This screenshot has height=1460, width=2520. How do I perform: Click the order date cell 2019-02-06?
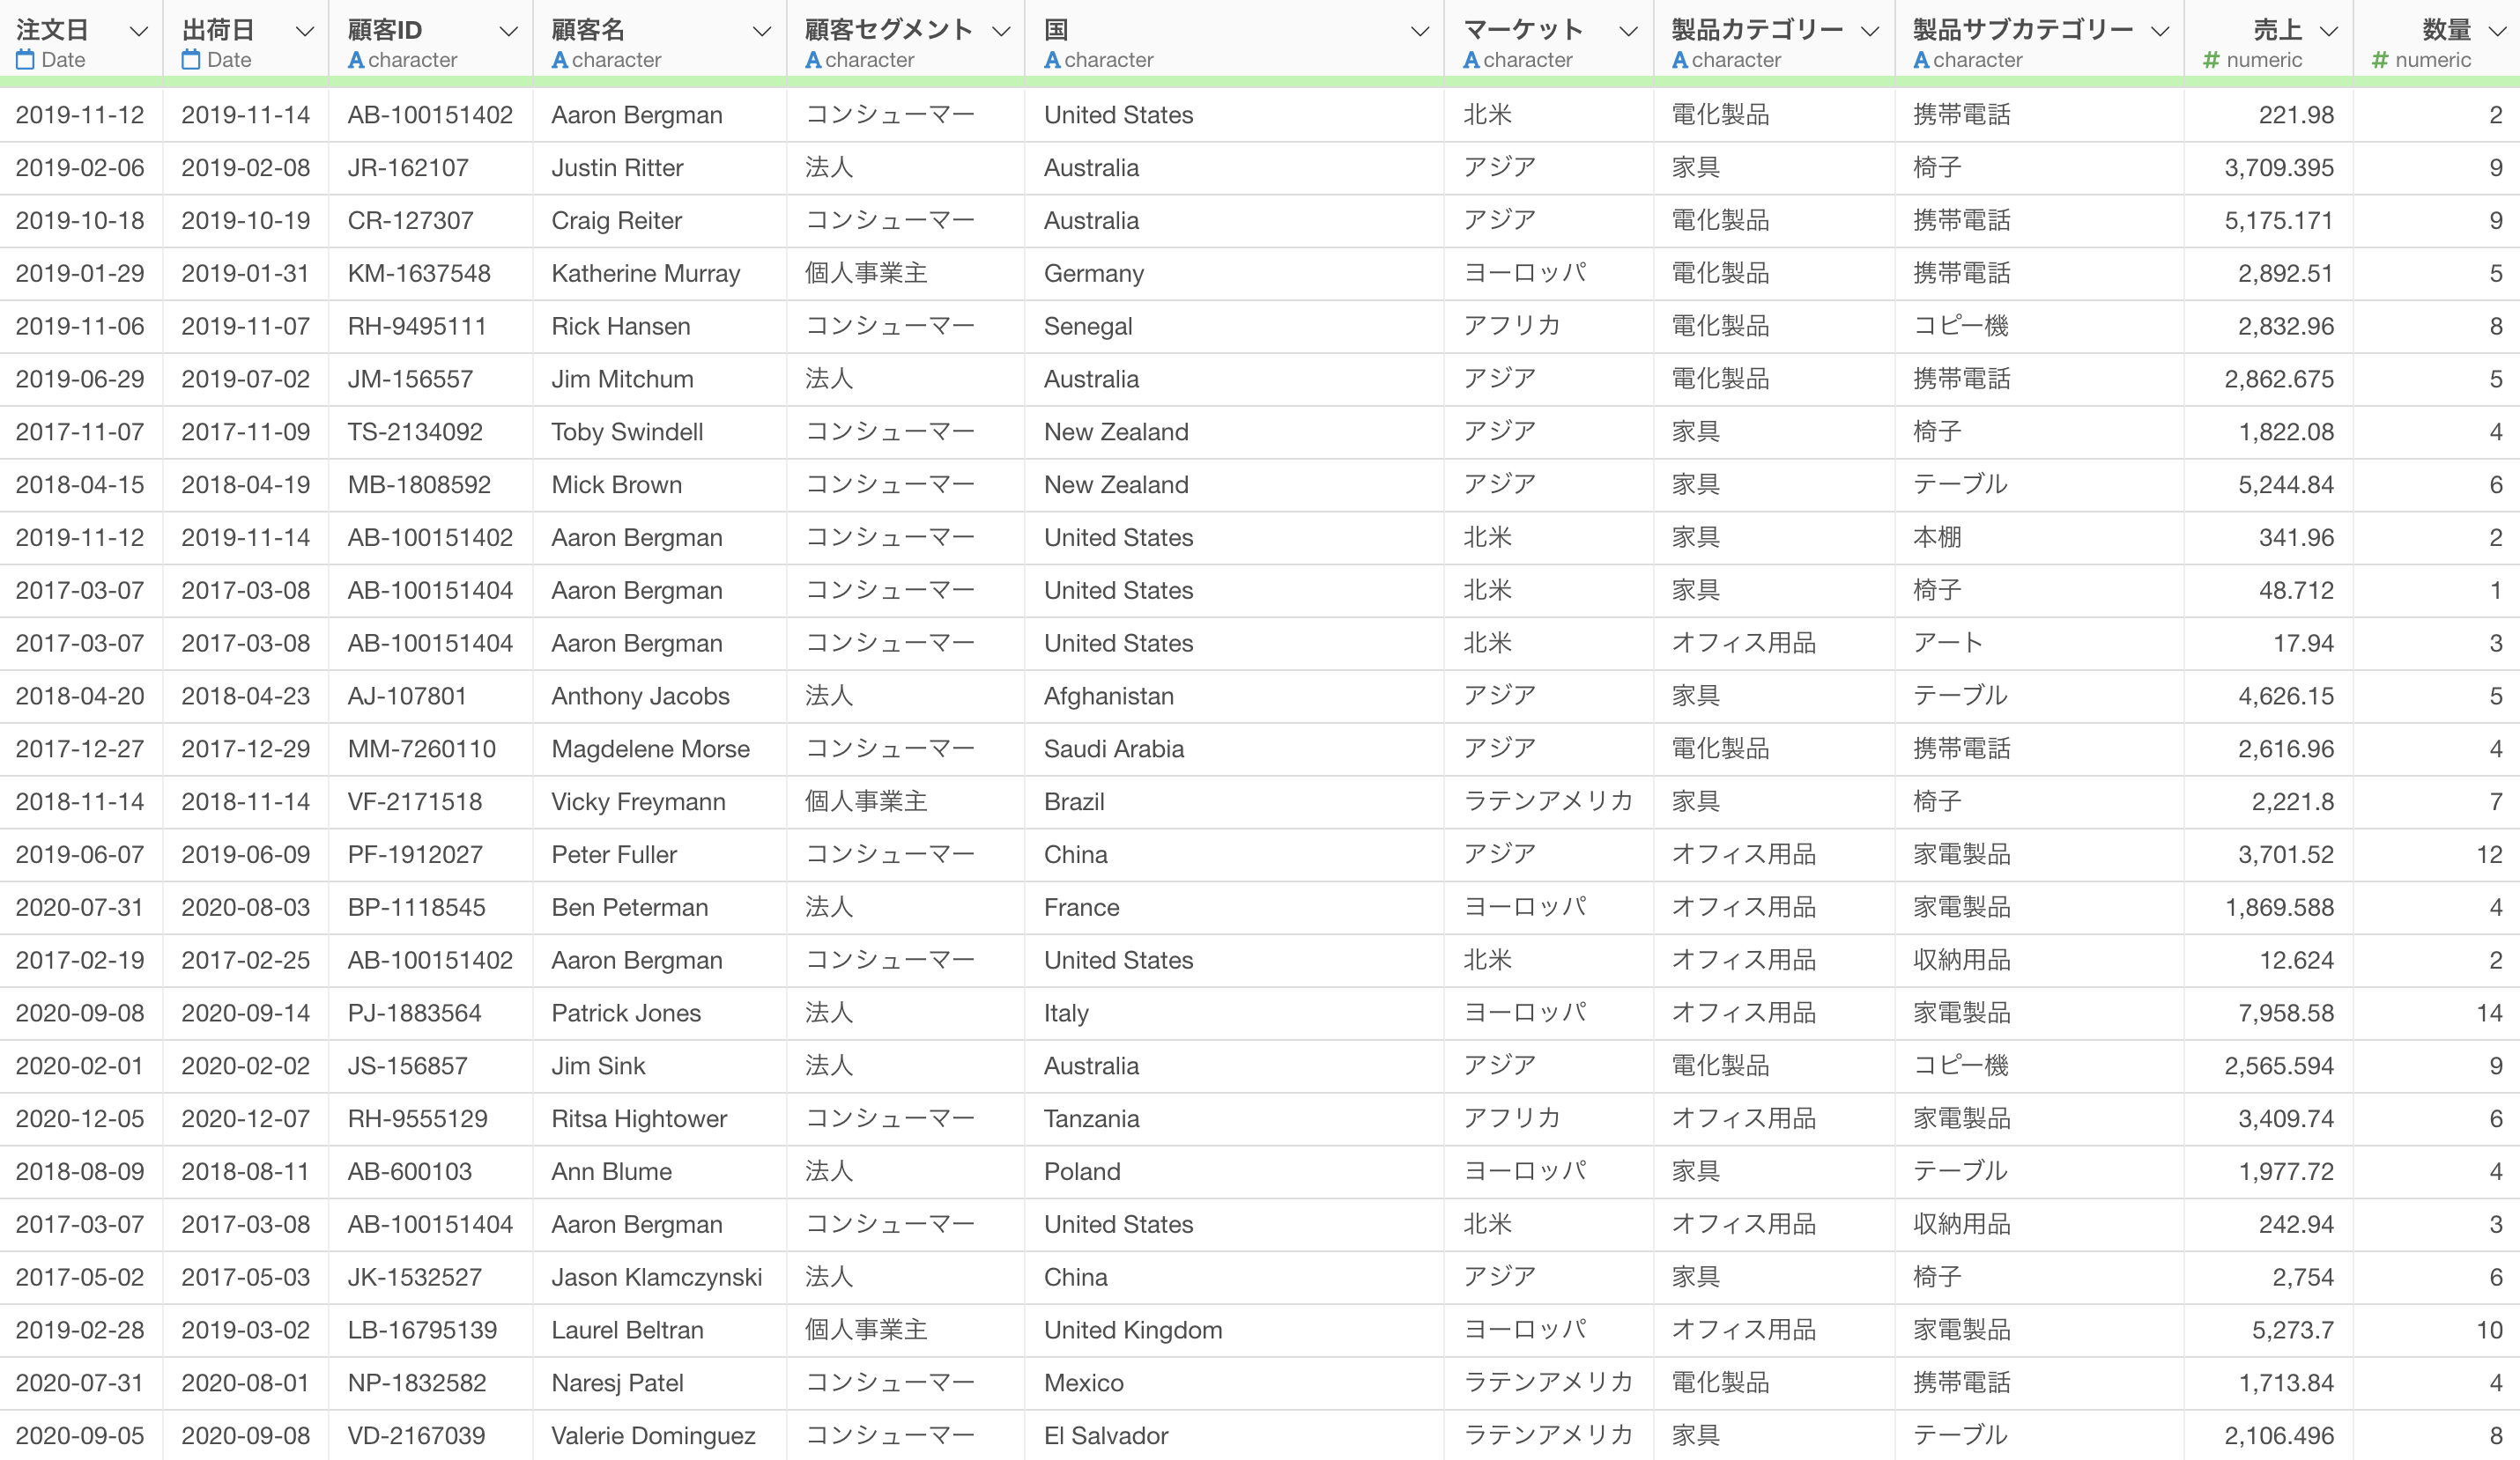click(80, 168)
